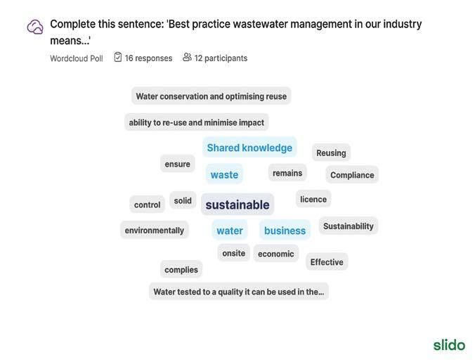
Task: Click the participants people icon
Action: tap(187, 58)
